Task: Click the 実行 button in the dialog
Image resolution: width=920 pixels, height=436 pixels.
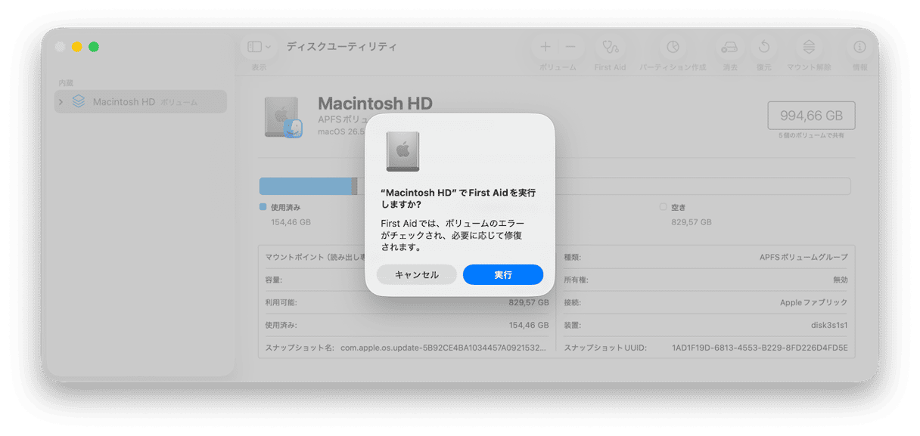Action: tap(503, 275)
